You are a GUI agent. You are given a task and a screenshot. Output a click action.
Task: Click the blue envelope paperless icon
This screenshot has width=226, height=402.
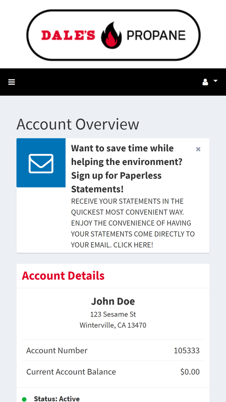(41, 163)
